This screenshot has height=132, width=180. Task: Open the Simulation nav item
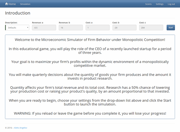pos(25,4)
